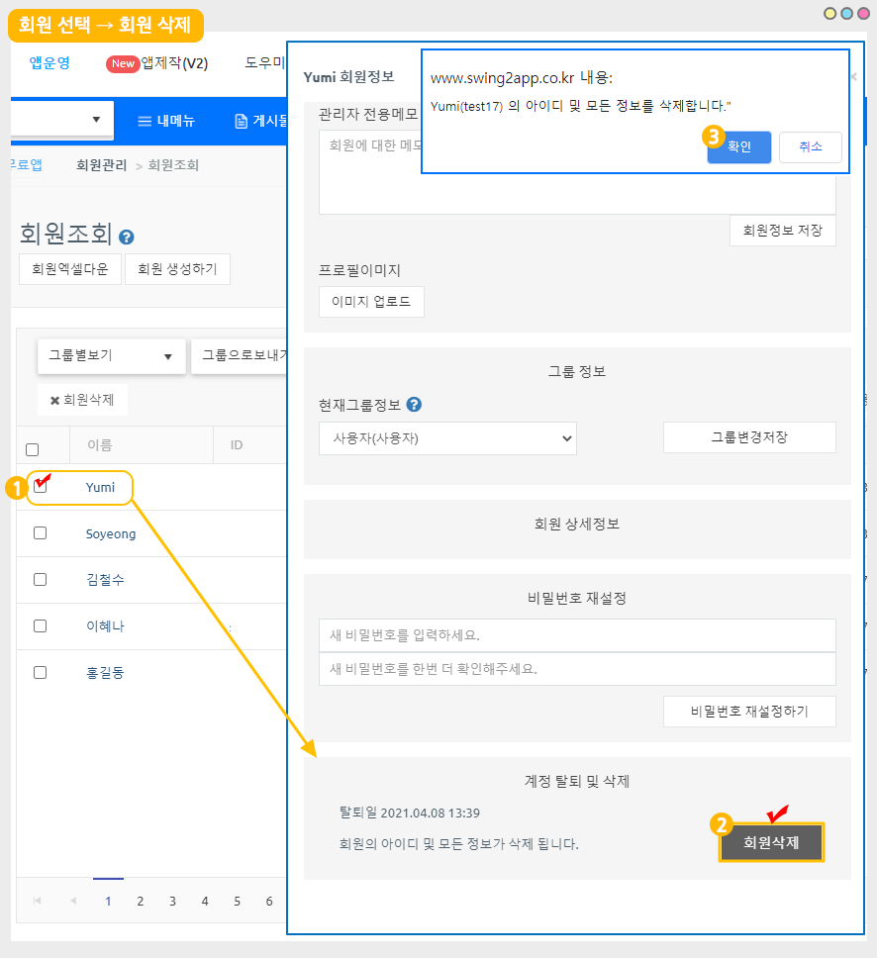The width and height of the screenshot is (877, 958).
Task: Expand the app selector dropdown in blue bar
Action: pos(96,120)
